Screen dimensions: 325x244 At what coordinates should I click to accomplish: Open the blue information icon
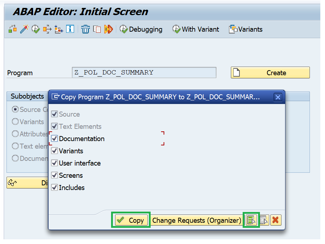70,29
